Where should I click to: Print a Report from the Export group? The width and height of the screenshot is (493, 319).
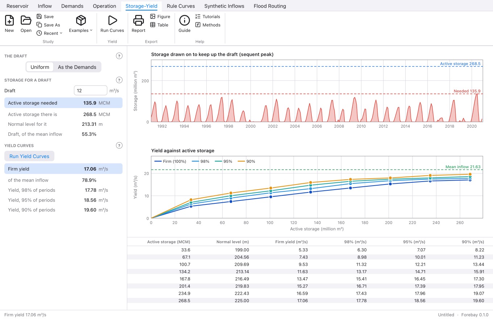click(x=138, y=24)
